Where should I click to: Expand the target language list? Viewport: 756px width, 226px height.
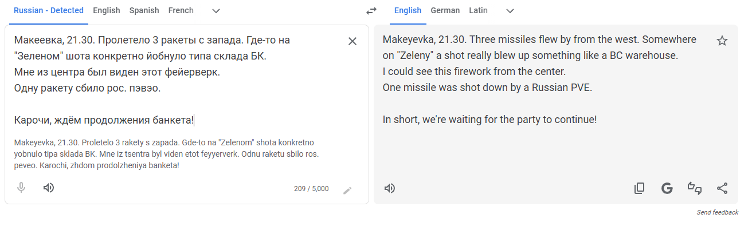point(510,11)
